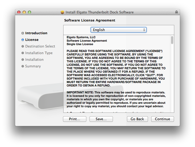Open the English language dropdown
195x147 pixels.
118,30
